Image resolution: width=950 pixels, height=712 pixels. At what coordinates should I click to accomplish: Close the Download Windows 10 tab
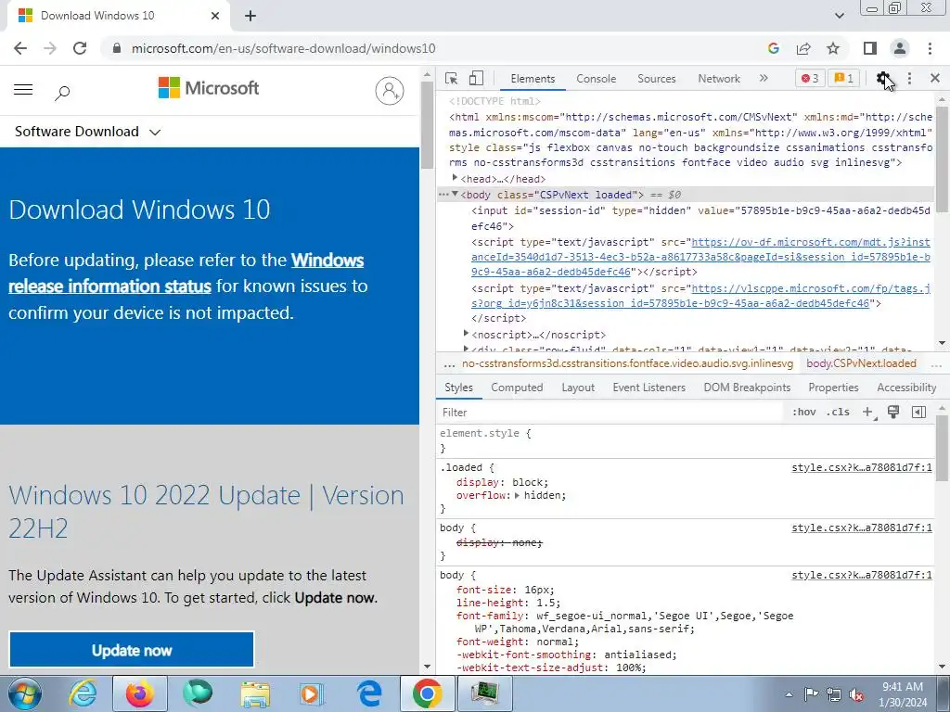coord(215,16)
